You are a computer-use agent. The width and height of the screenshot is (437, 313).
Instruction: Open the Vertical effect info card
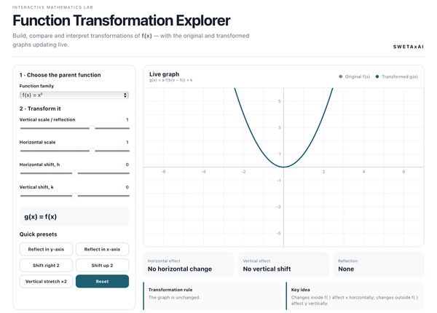pos(283,265)
